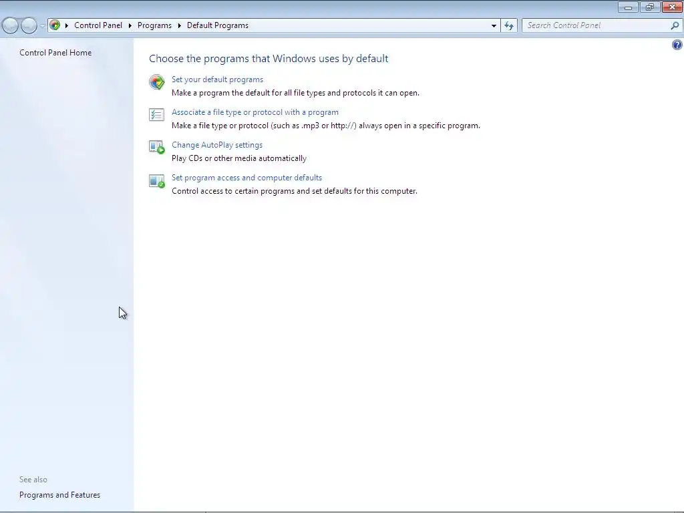Open Programs and Features link
The image size is (684, 513).
(x=59, y=495)
